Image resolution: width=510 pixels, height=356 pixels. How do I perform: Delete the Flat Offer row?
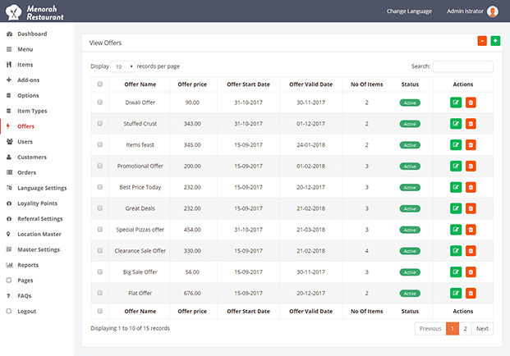pyautogui.click(x=471, y=294)
